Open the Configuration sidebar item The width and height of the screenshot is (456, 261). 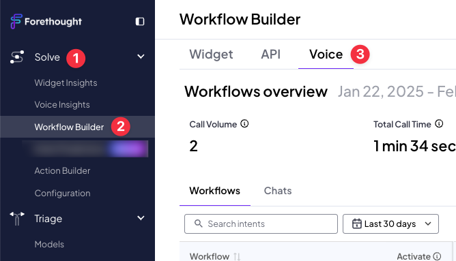pos(62,194)
